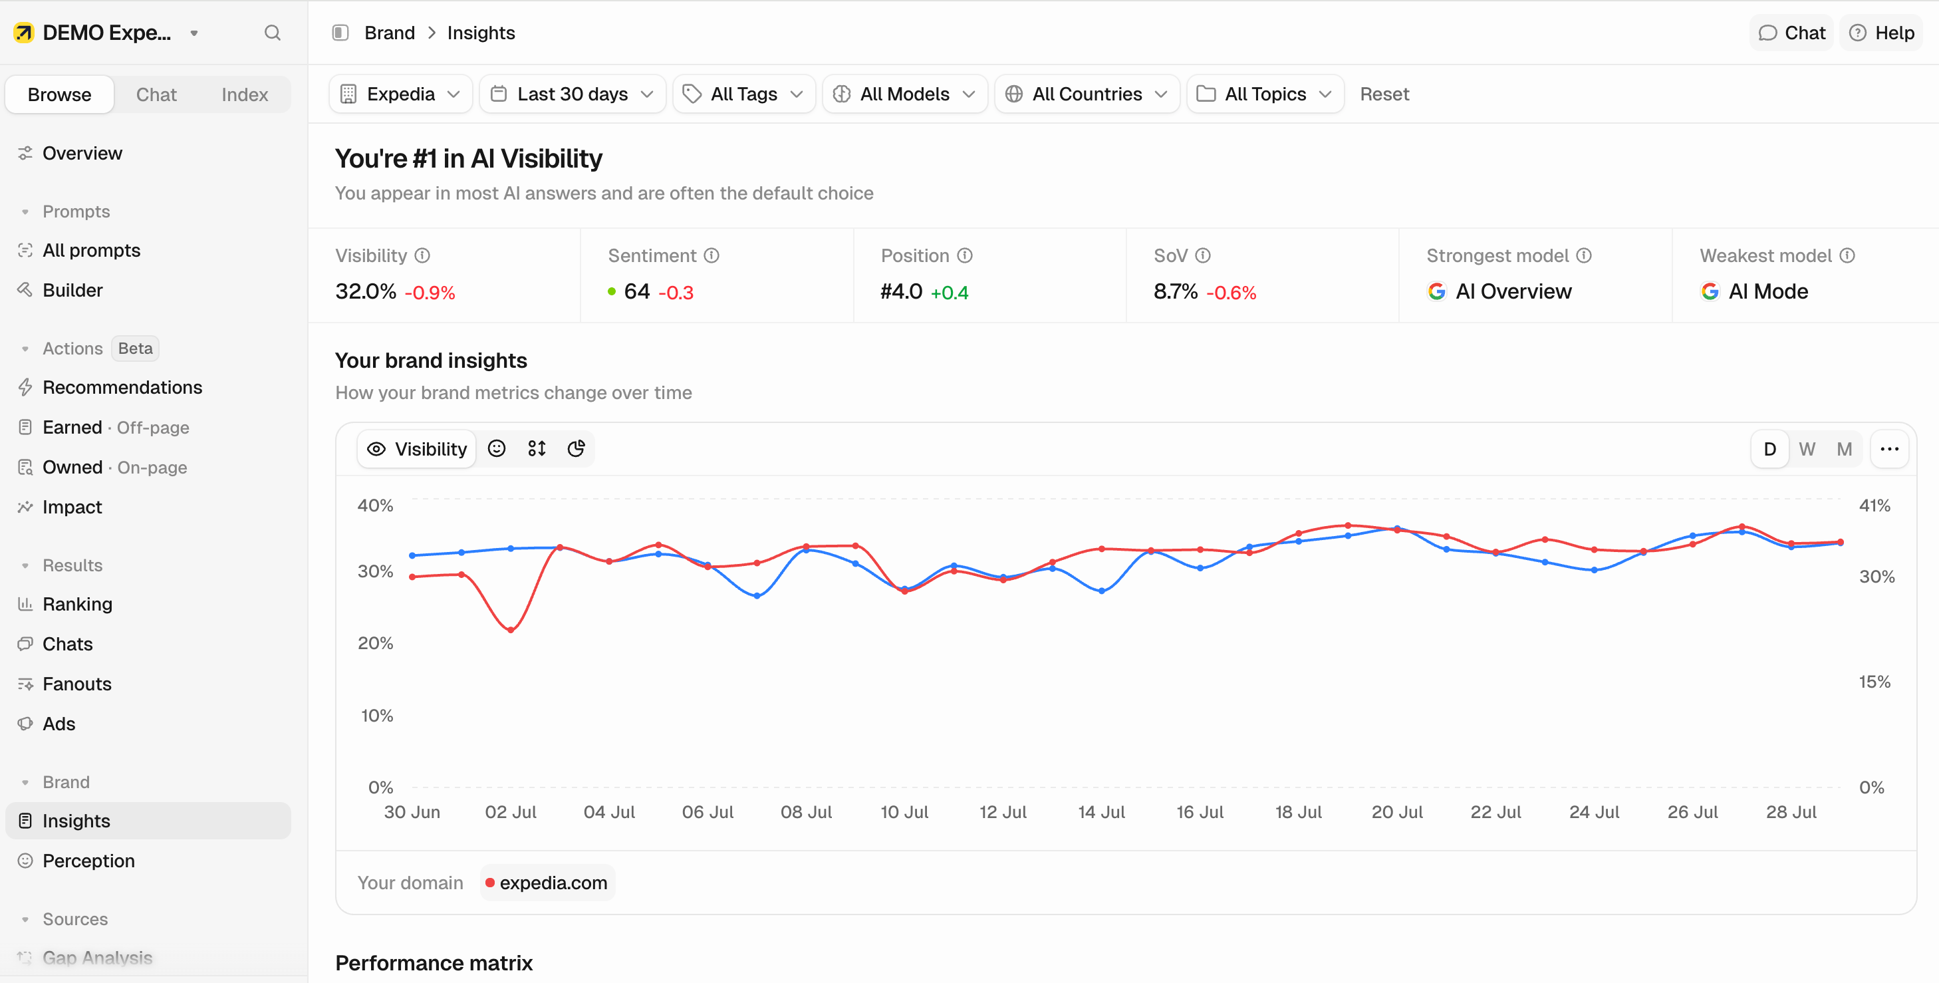Click the Insights breadcrumb
The height and width of the screenshot is (983, 1939).
point(481,33)
